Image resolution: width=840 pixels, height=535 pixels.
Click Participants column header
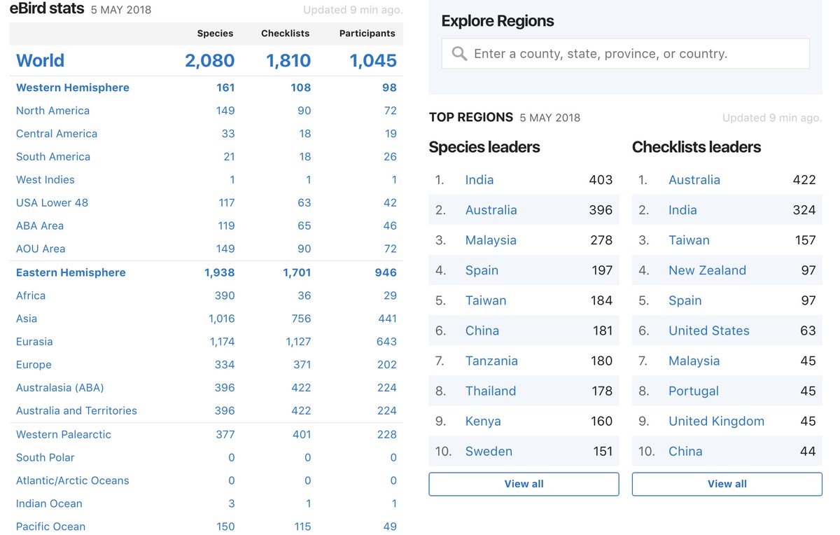point(367,34)
